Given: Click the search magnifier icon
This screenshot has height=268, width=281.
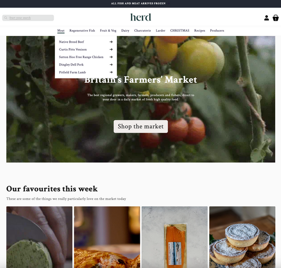Looking at the screenshot, I should (6, 18).
